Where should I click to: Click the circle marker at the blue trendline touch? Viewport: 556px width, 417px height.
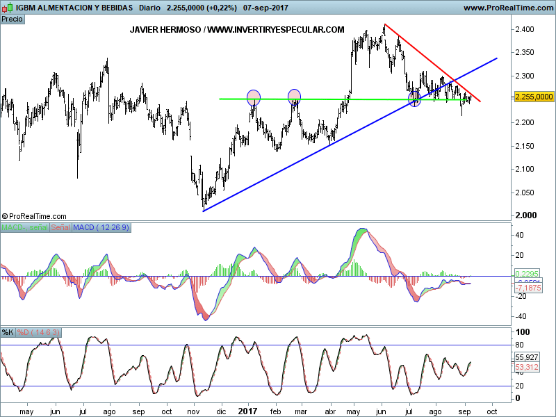click(415, 99)
